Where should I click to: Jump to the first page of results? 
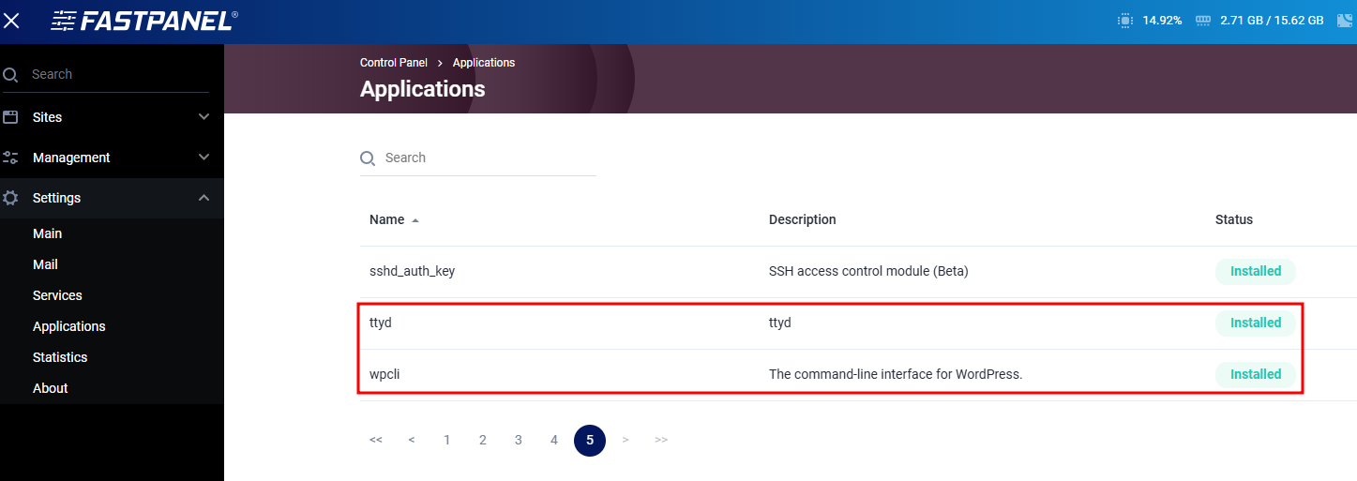(376, 440)
